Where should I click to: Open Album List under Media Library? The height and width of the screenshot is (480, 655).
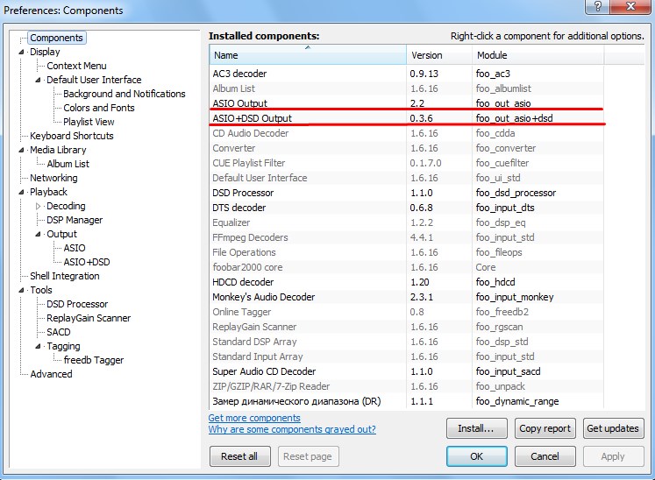coord(68,164)
